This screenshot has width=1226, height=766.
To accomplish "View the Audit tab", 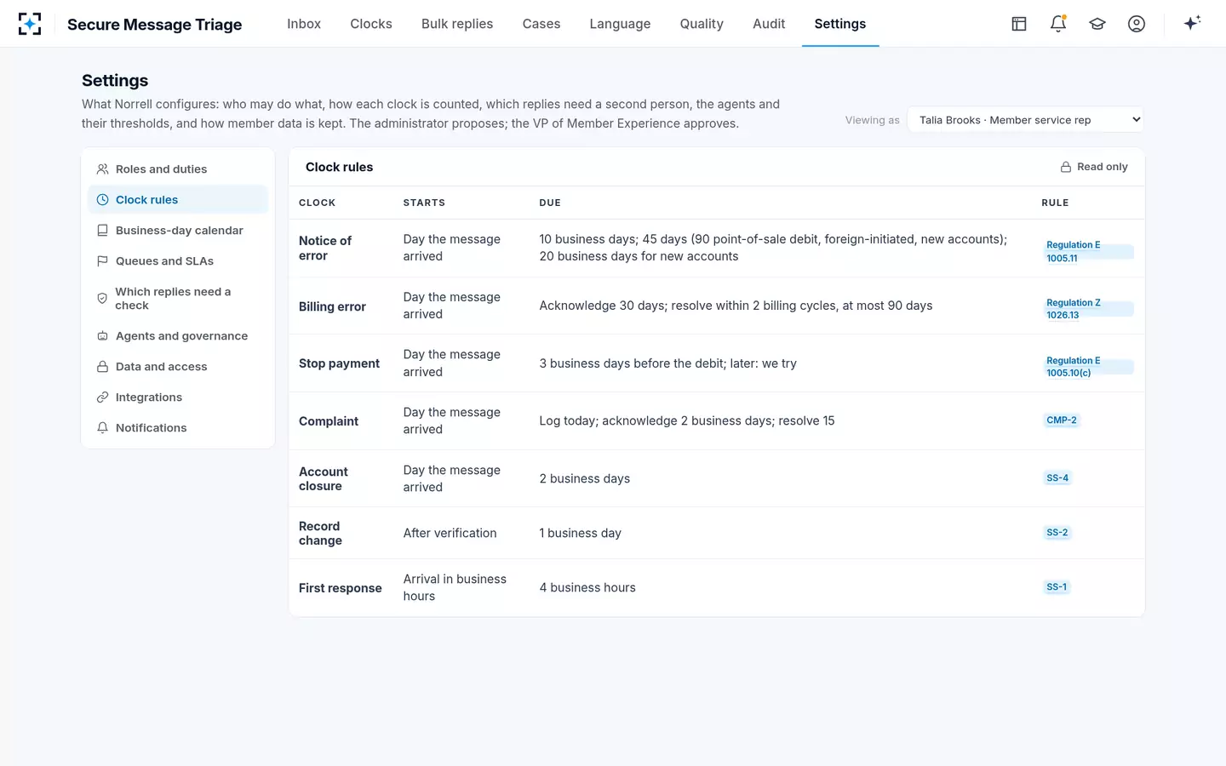I will (x=769, y=24).
